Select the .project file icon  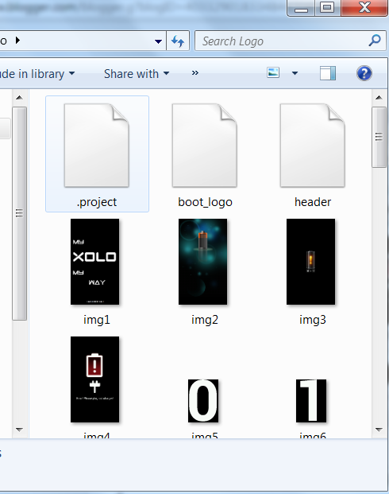(97, 146)
